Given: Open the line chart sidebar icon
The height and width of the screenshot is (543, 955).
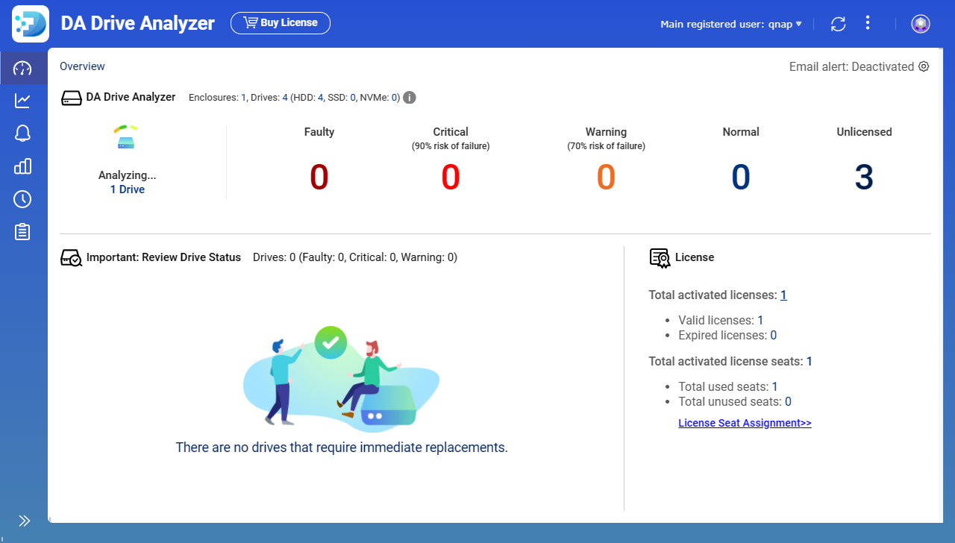Looking at the screenshot, I should [x=23, y=101].
